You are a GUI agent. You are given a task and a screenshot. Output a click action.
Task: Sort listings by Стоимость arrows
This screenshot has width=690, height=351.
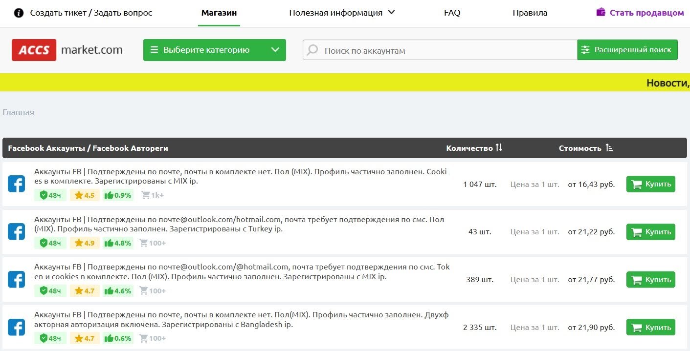coord(609,148)
